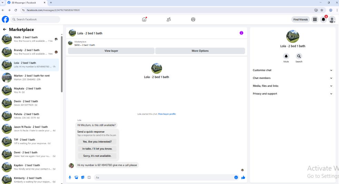Go back in browser history

coord(3,10)
